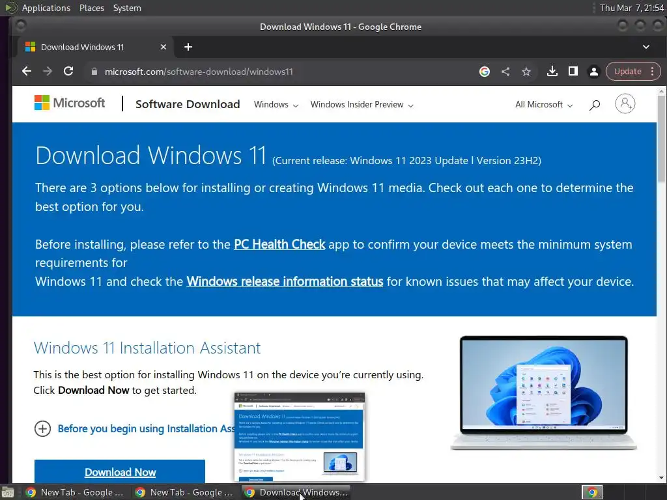Open Chrome's downloads icon
667x500 pixels.
pos(552,72)
